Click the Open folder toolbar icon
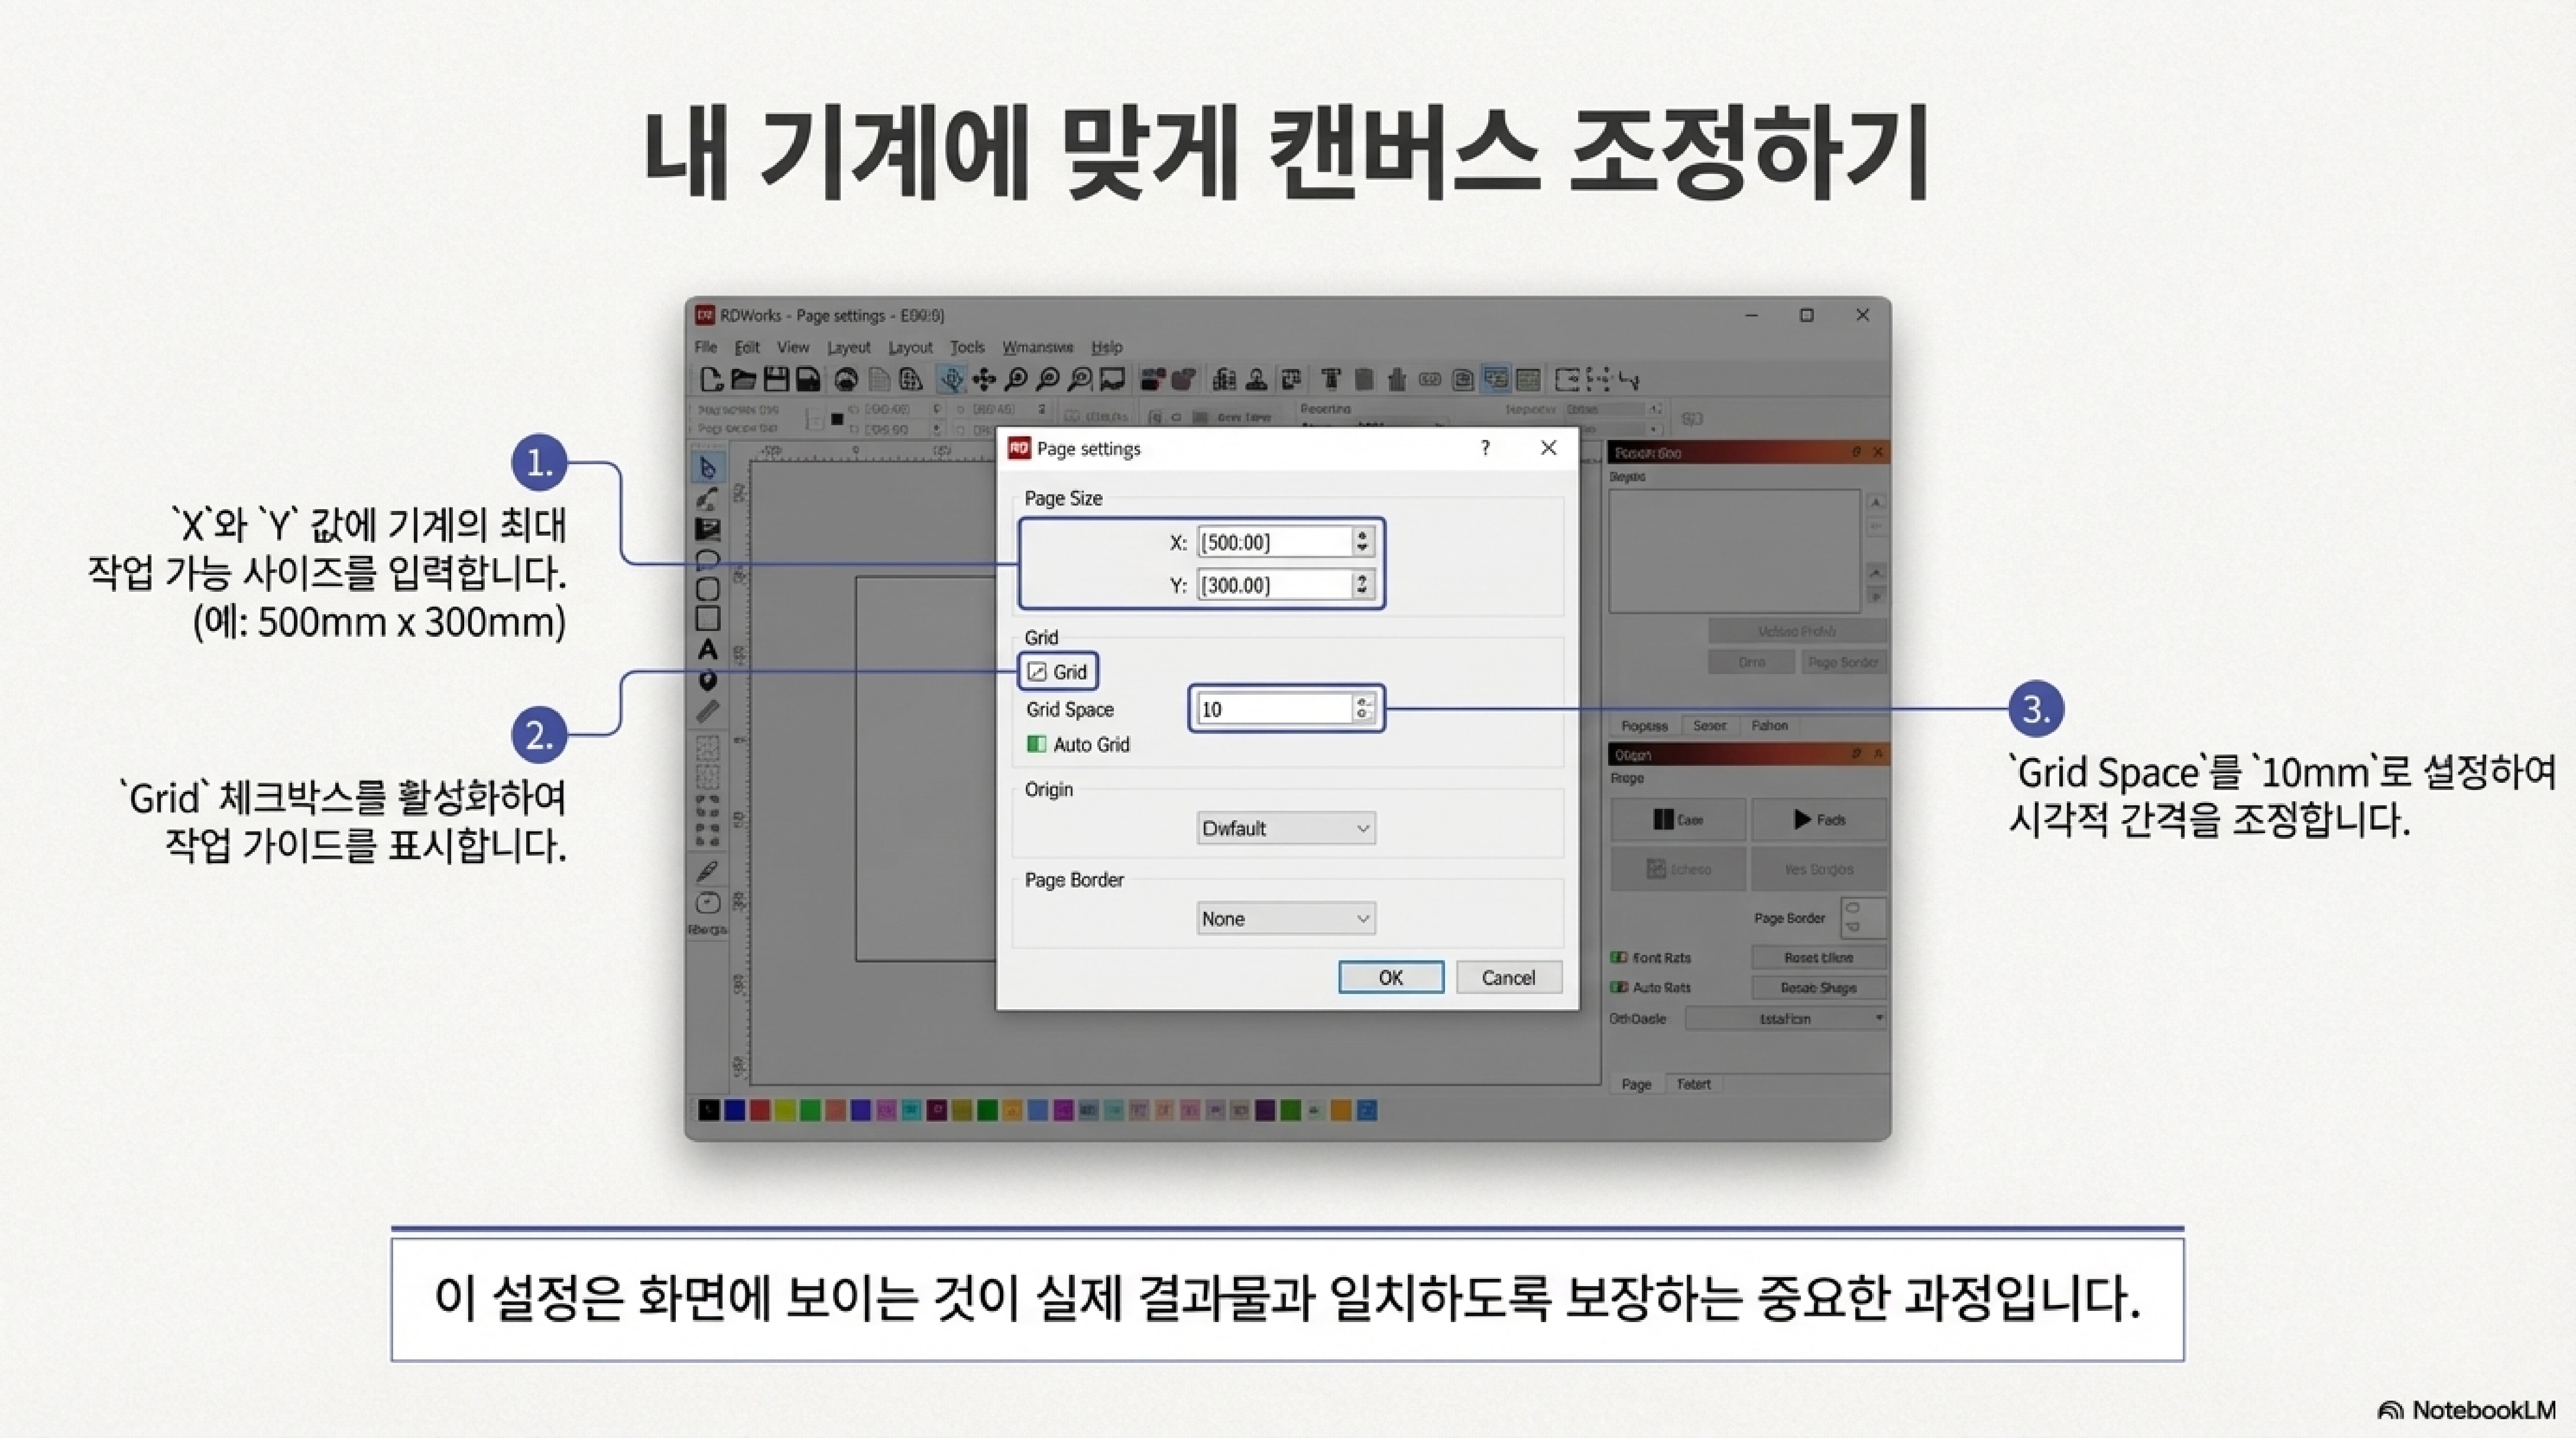This screenshot has height=1438, width=2576. click(743, 379)
